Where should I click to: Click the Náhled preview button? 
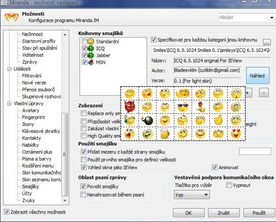click(258, 75)
